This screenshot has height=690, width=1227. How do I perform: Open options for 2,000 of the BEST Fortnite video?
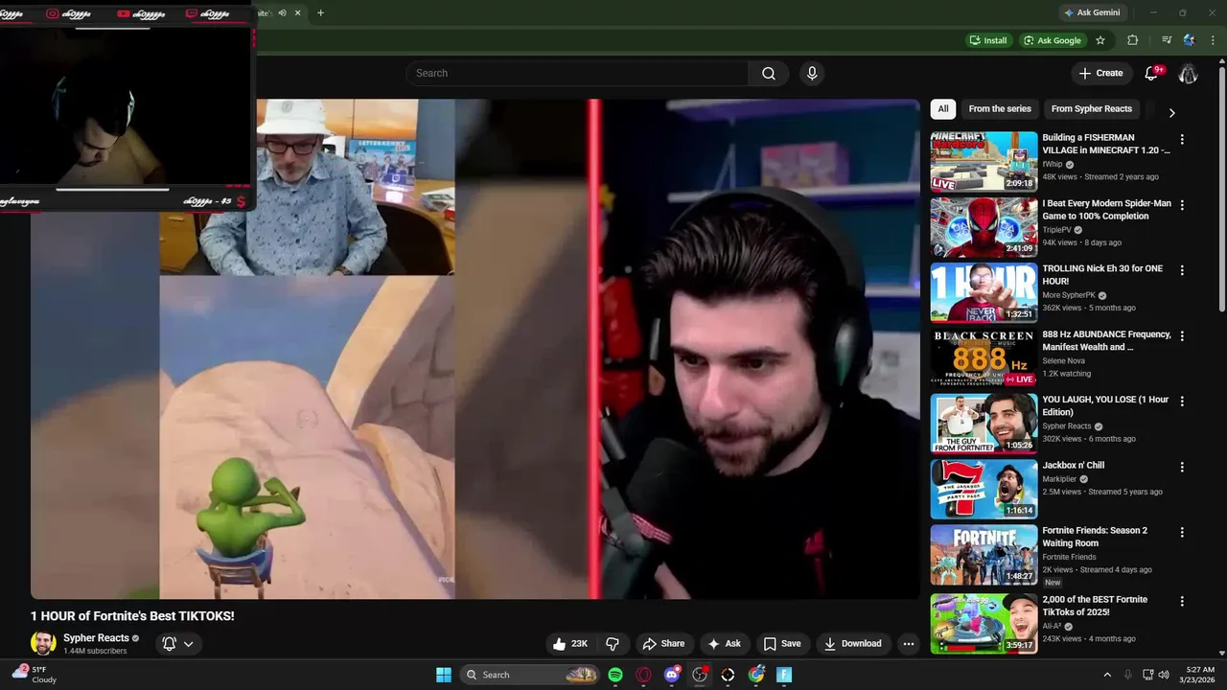pyautogui.click(x=1182, y=602)
